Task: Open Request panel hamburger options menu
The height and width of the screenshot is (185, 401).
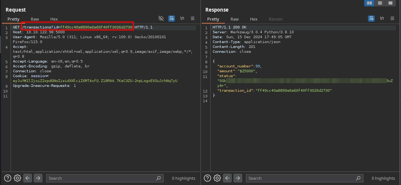Action: pyautogui.click(x=193, y=18)
